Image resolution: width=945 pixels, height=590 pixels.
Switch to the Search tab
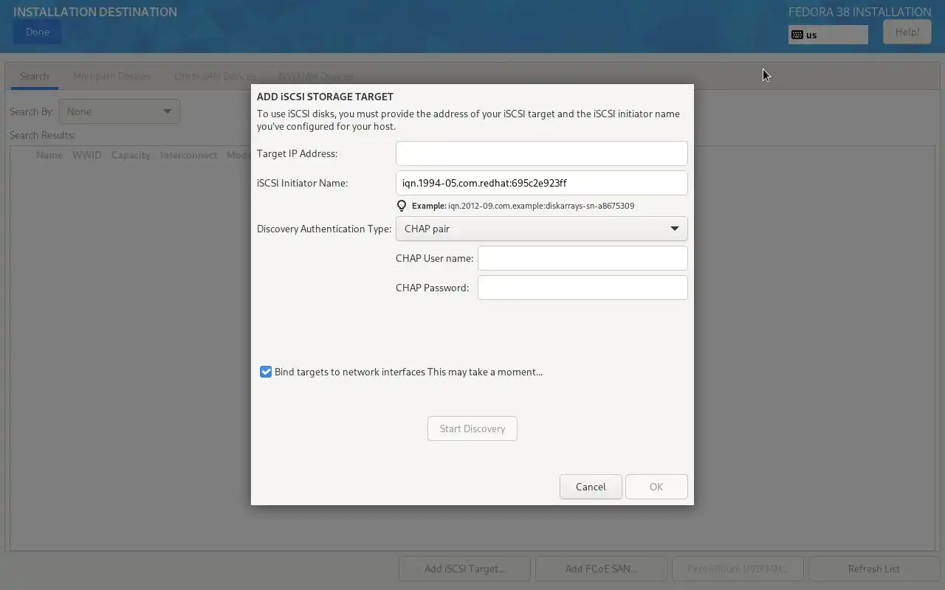point(34,76)
